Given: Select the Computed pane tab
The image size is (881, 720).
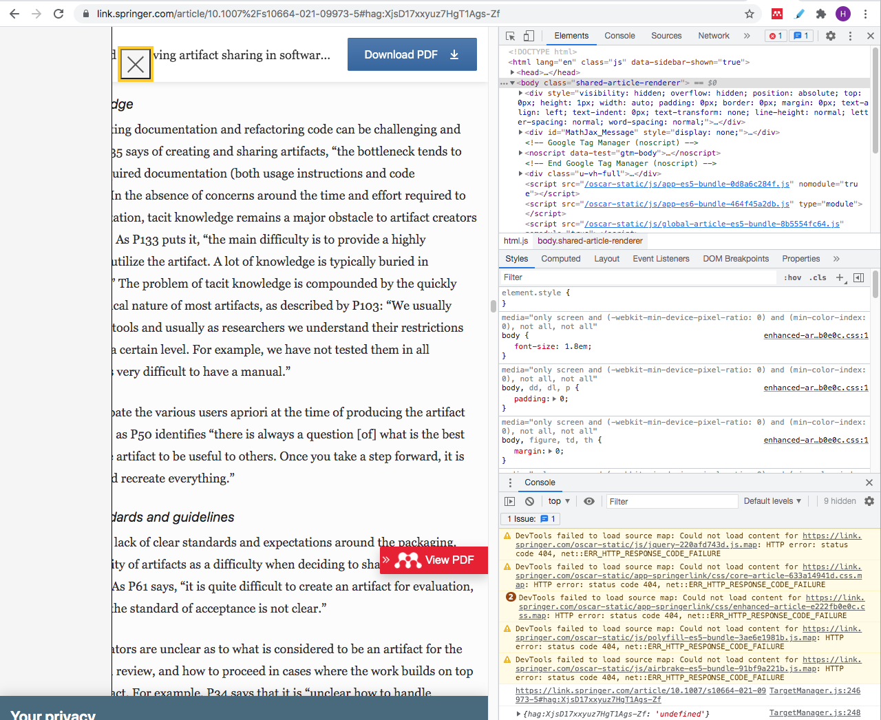Looking at the screenshot, I should click(x=561, y=259).
